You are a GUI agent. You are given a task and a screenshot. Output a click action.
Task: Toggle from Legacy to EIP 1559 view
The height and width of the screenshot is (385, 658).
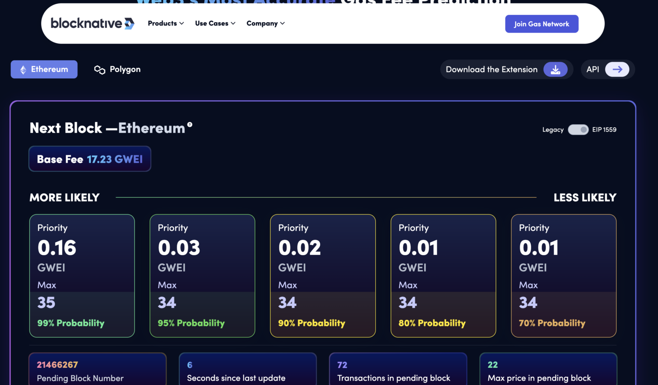(578, 129)
